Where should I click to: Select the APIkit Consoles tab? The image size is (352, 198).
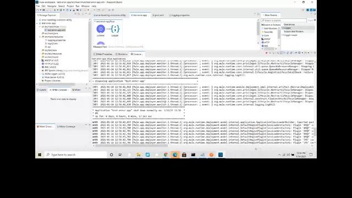pyautogui.click(x=59, y=90)
